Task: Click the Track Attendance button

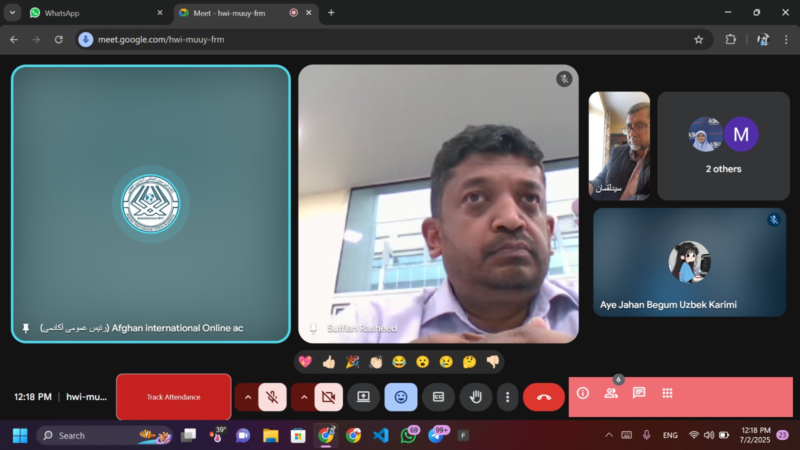Action: (x=173, y=397)
